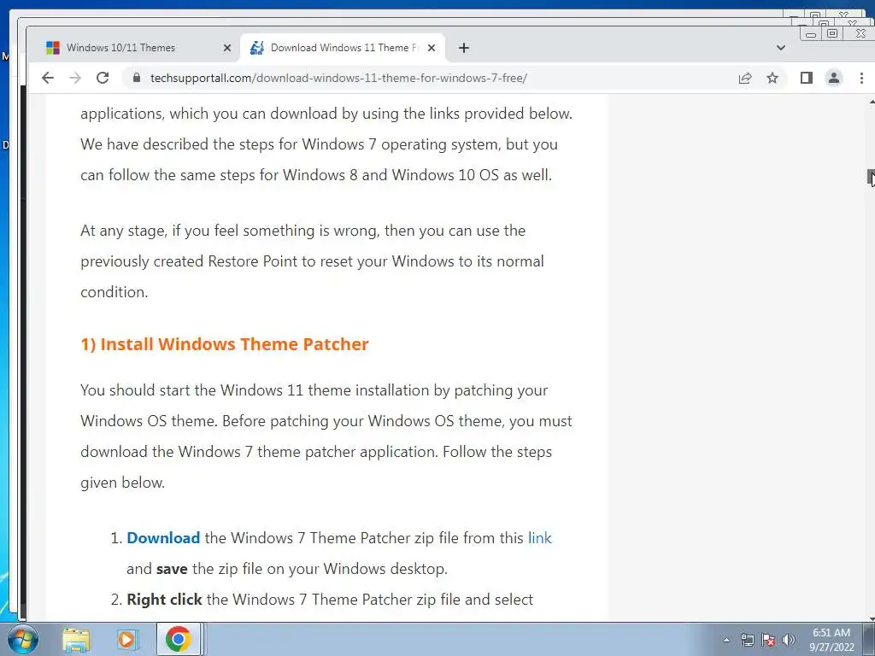Click the techsupportall.com address bar
Image resolution: width=875 pixels, height=656 pixels.
(338, 78)
